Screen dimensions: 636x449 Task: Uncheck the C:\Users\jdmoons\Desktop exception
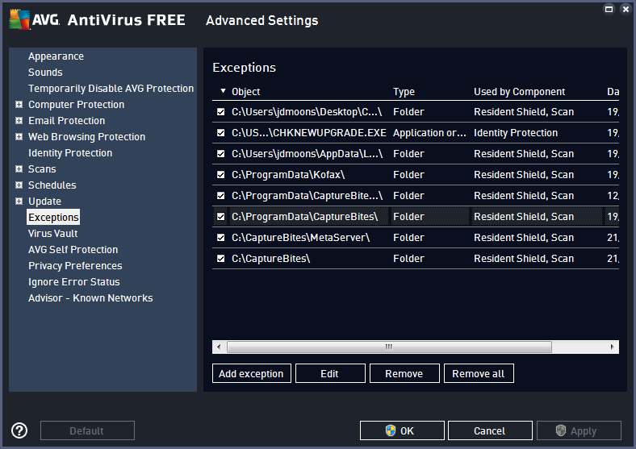tap(220, 112)
